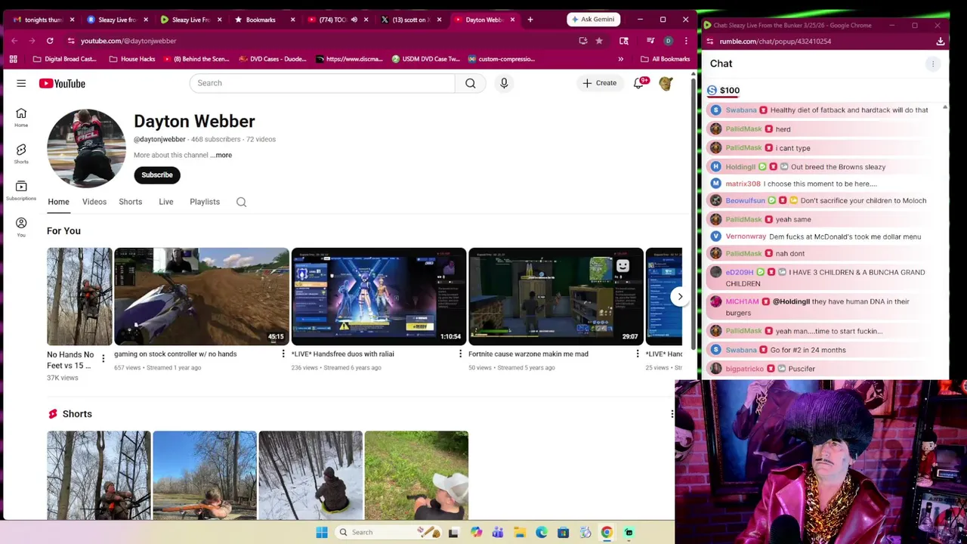Click the YouTube logo
This screenshot has width=967, height=544.
coord(62,83)
